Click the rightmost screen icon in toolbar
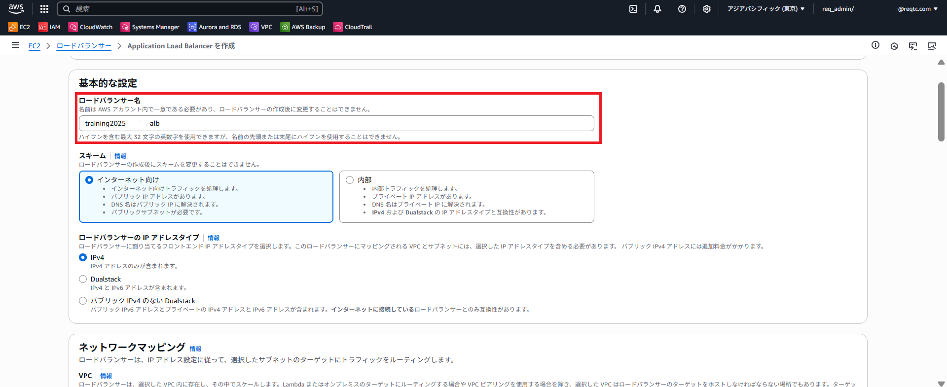The image size is (947, 387). [932, 46]
